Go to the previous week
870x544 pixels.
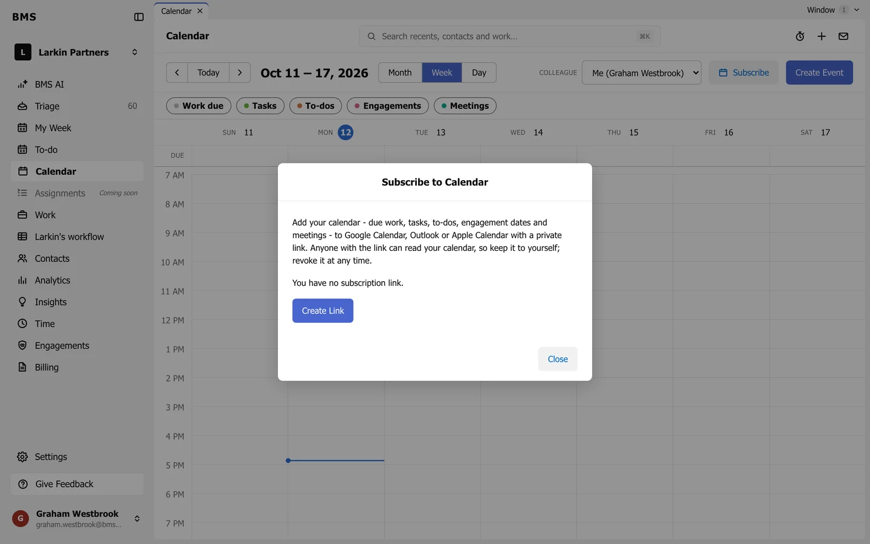click(x=177, y=73)
